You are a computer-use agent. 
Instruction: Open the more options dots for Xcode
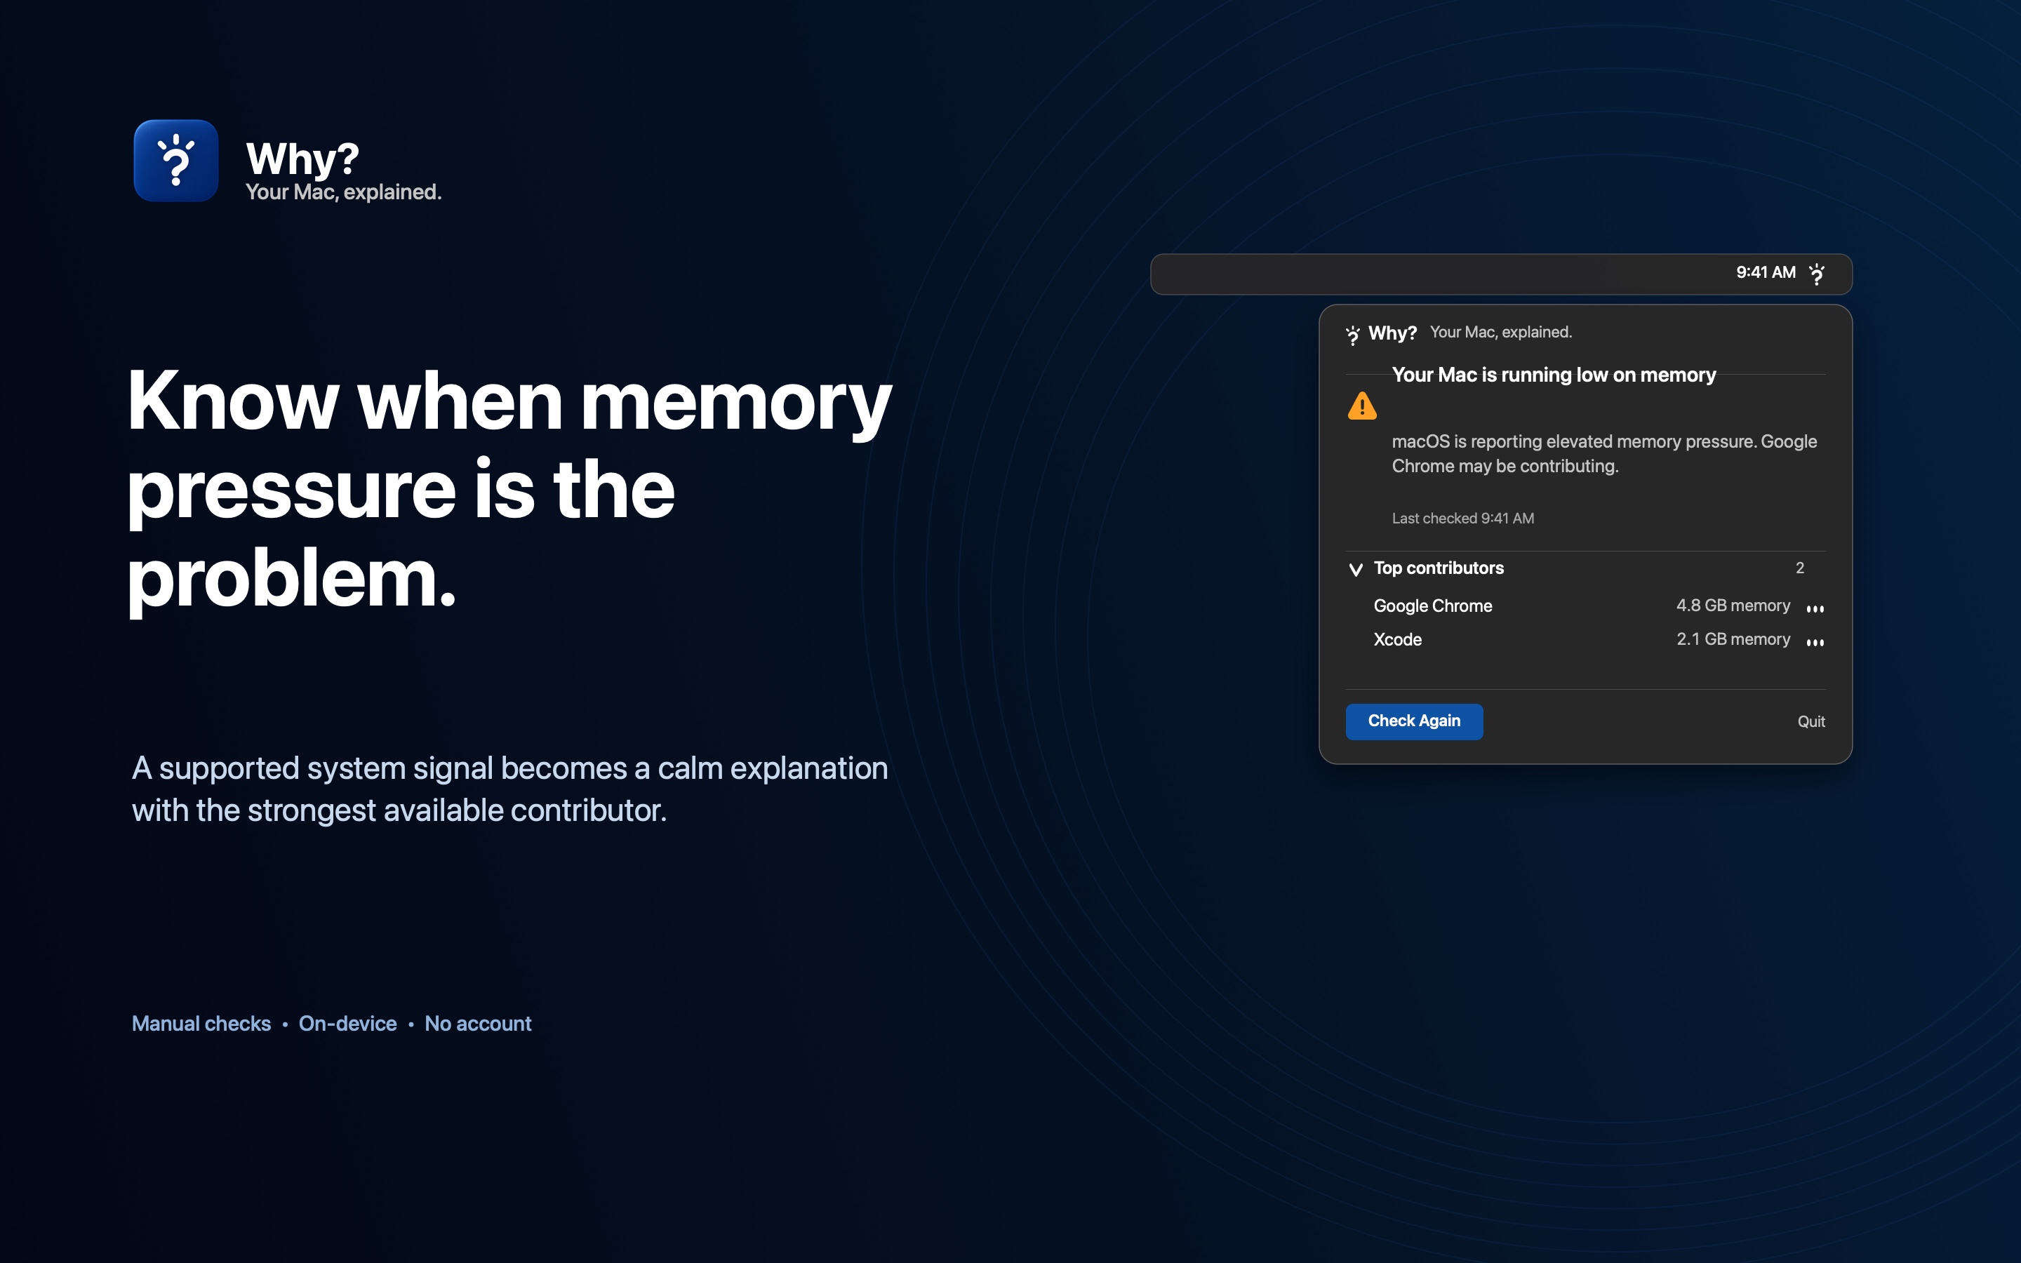[1815, 641]
